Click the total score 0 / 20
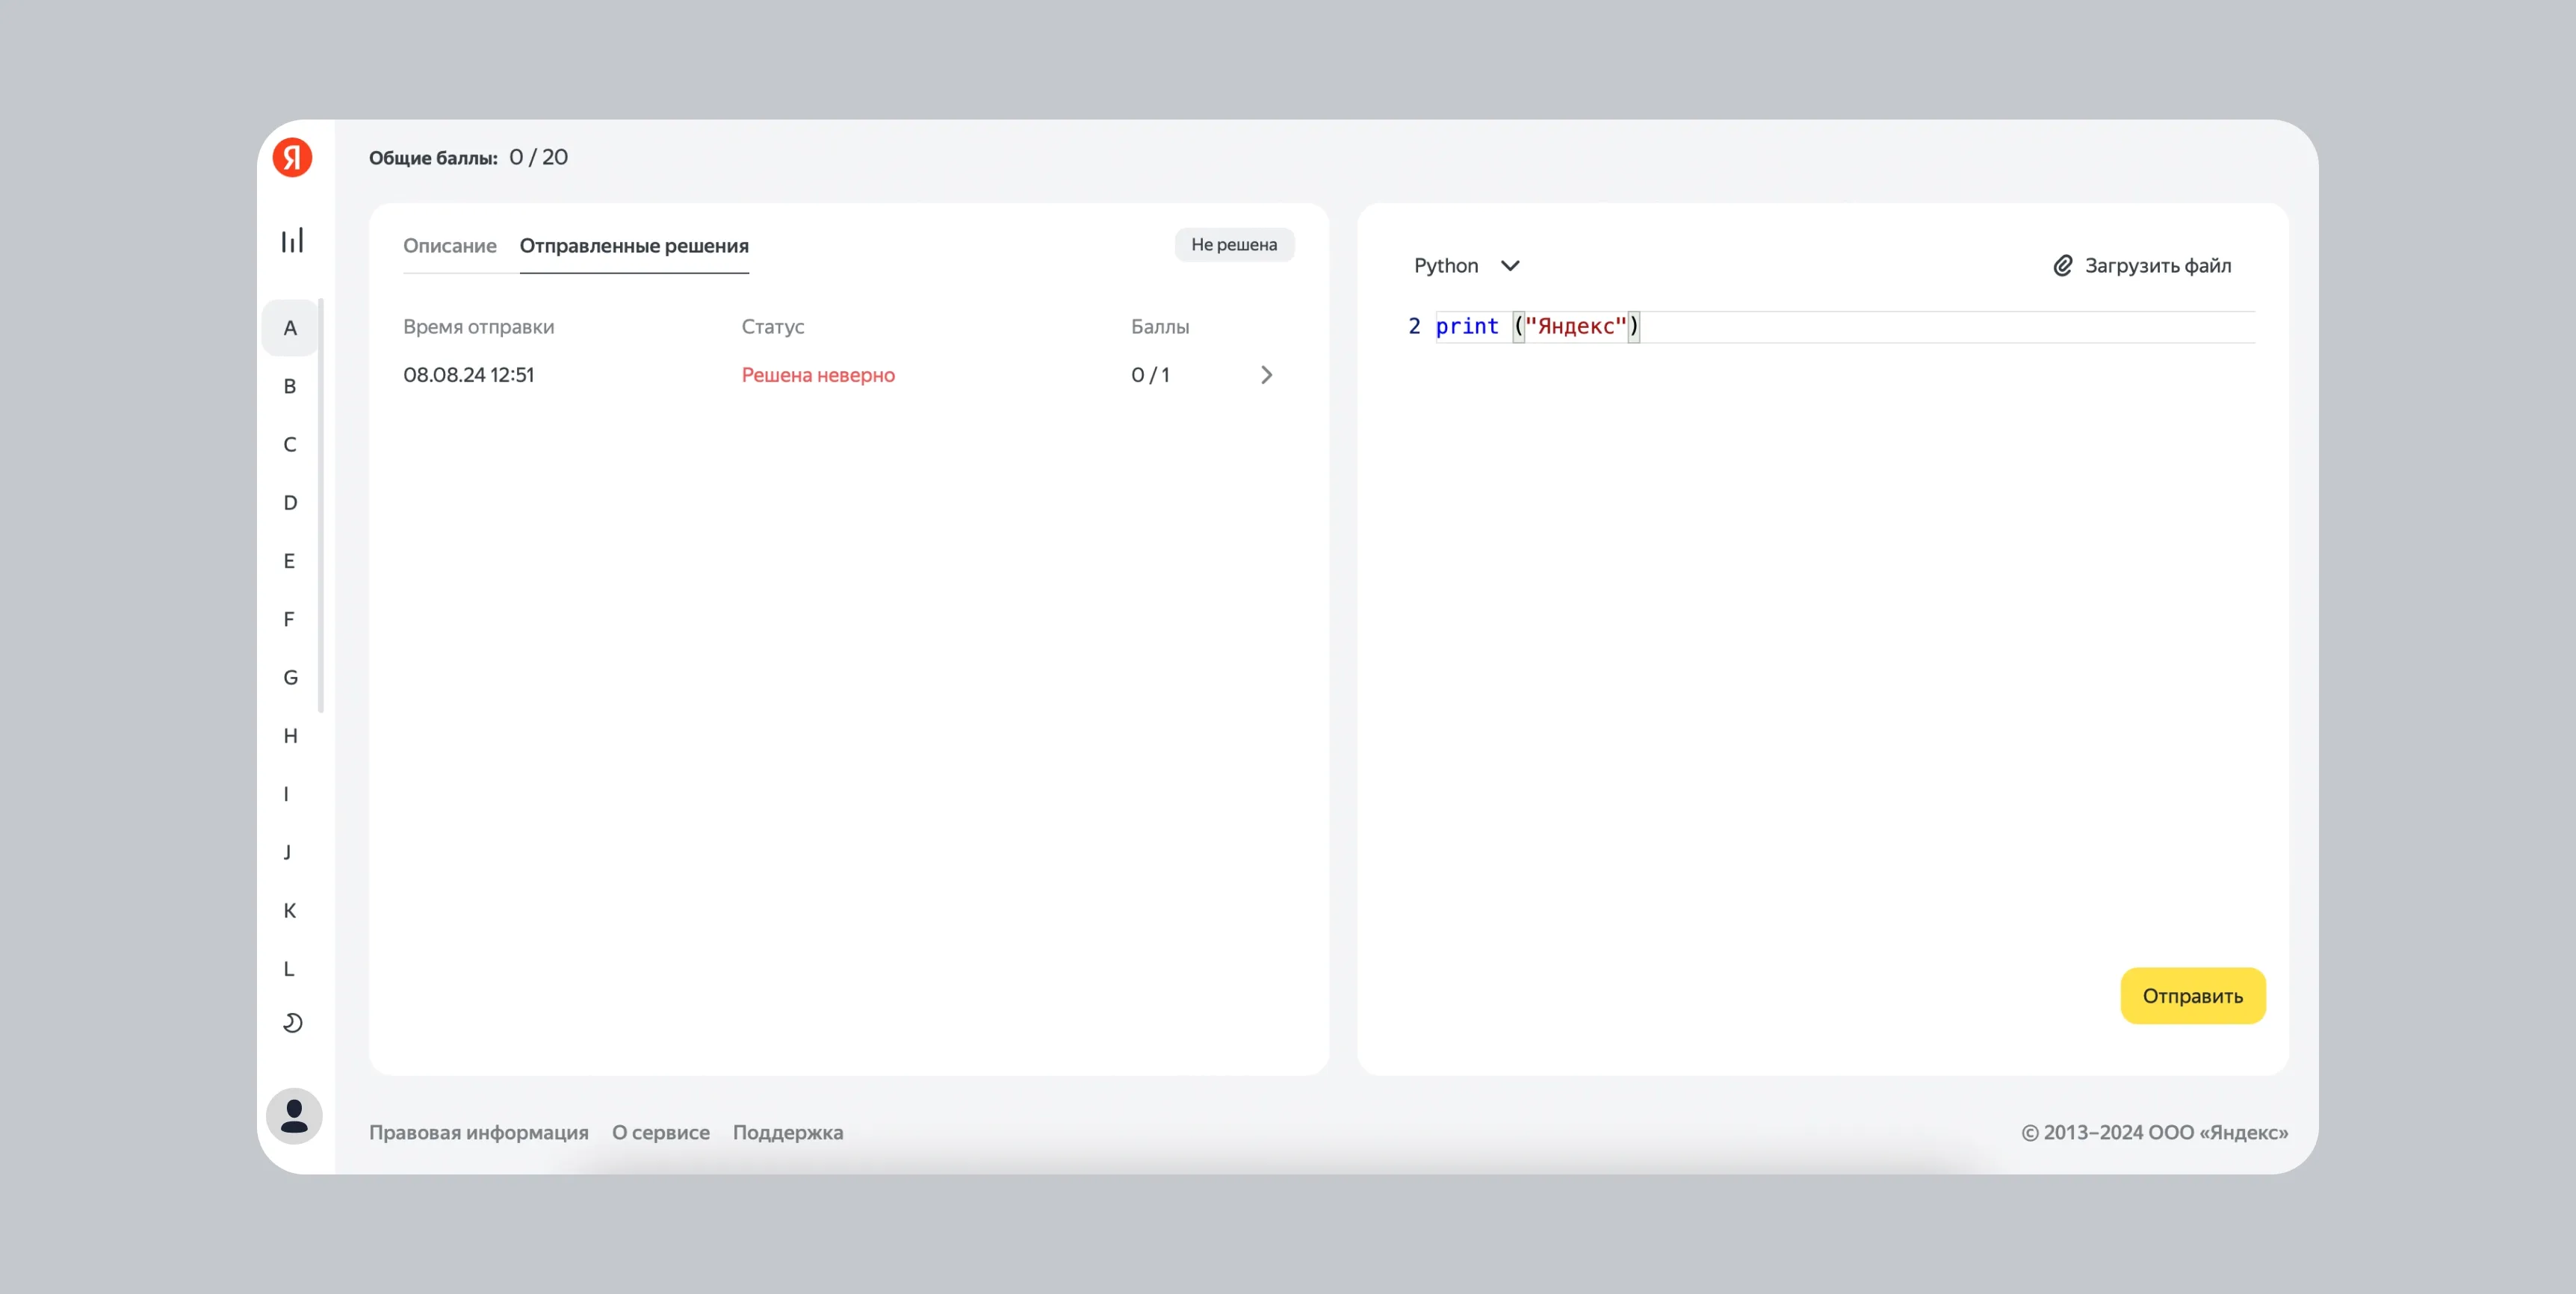Viewport: 2576px width, 1294px height. click(x=538, y=157)
